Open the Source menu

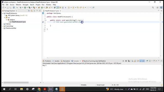[12, 5]
